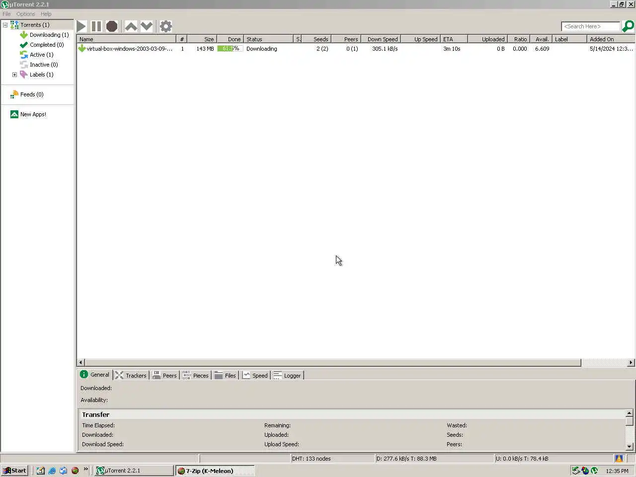Sort by the Ratio column header

click(x=519, y=39)
